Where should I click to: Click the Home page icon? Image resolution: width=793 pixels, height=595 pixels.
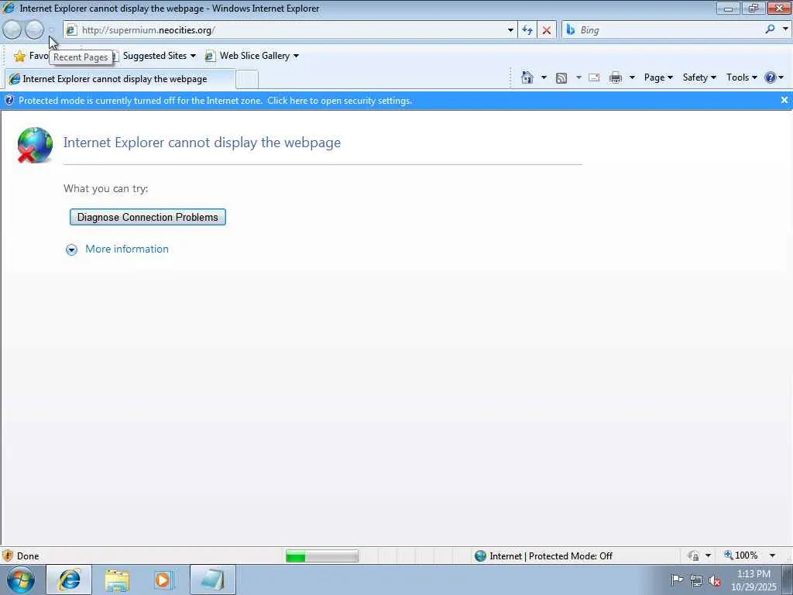[x=527, y=77]
